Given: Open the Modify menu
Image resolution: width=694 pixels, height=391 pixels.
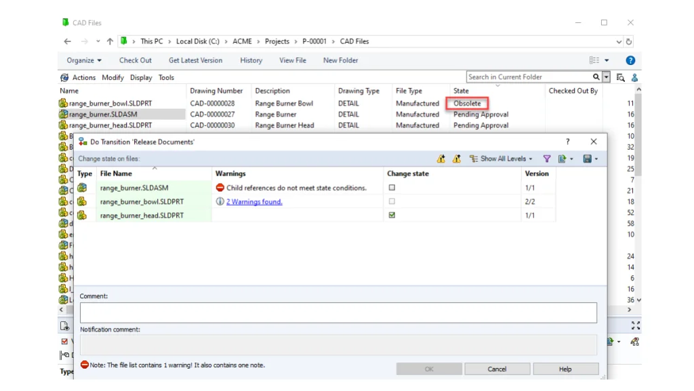Looking at the screenshot, I should [x=113, y=77].
